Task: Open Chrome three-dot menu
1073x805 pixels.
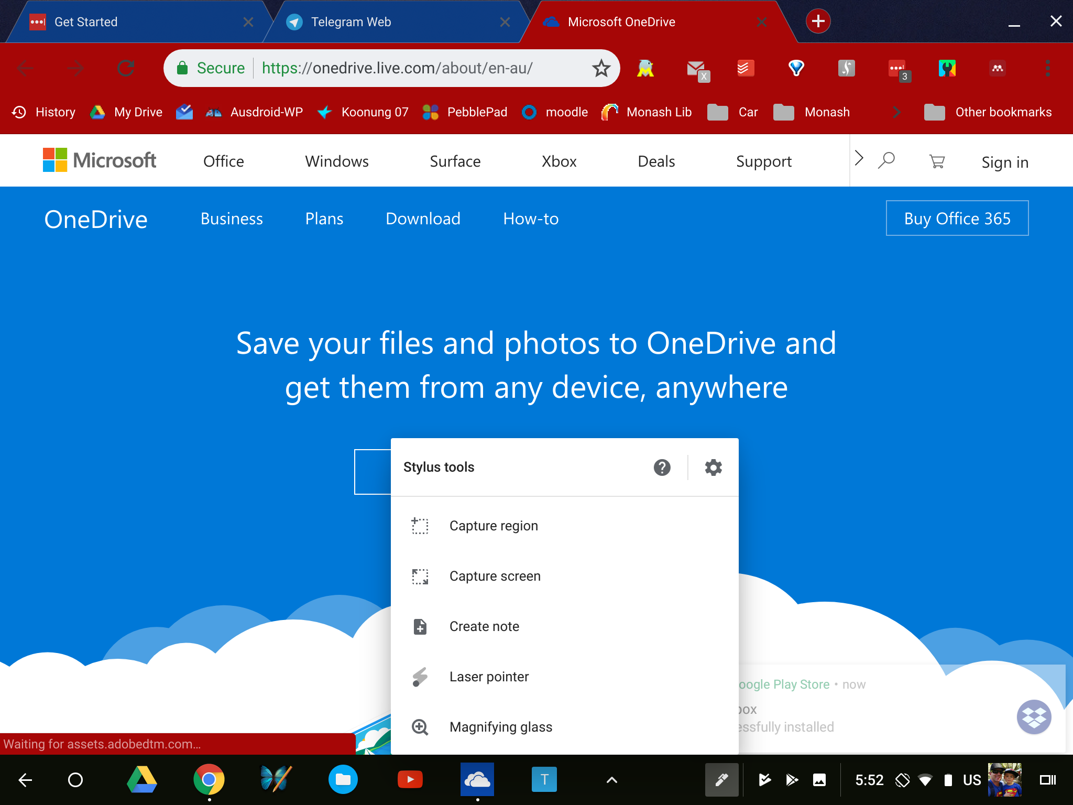Action: click(x=1047, y=68)
